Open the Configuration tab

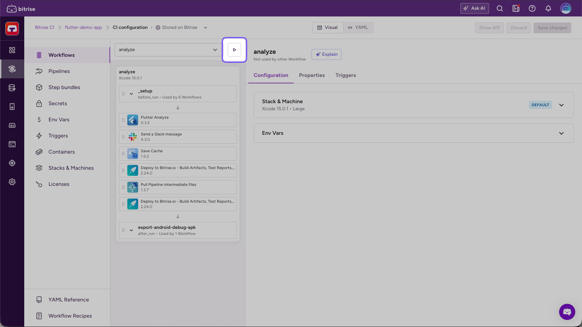271,75
